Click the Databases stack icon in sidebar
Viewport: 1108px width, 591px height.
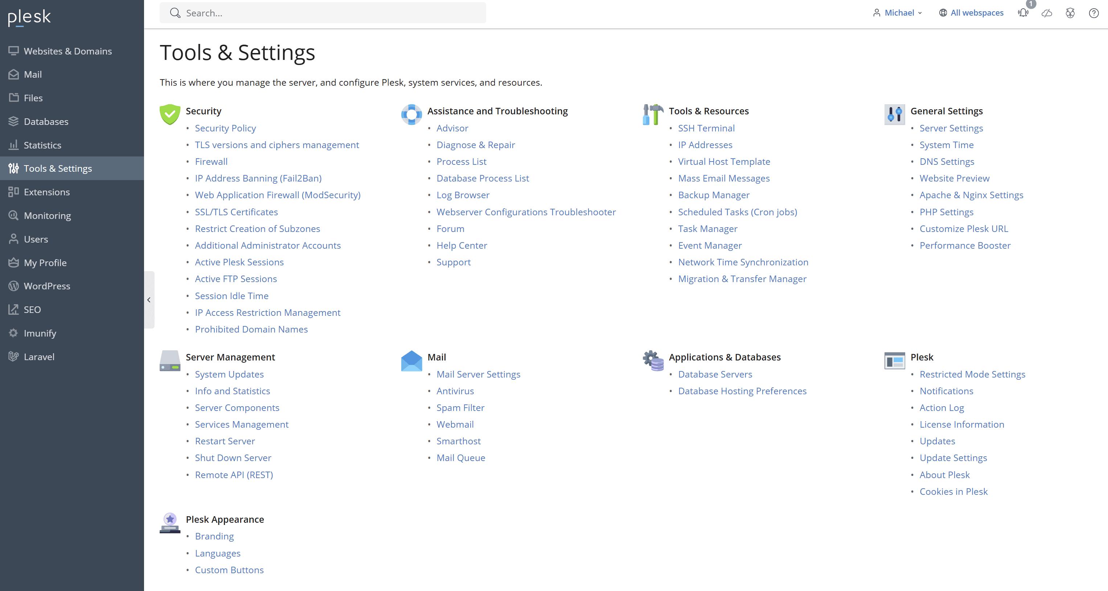[x=14, y=121]
